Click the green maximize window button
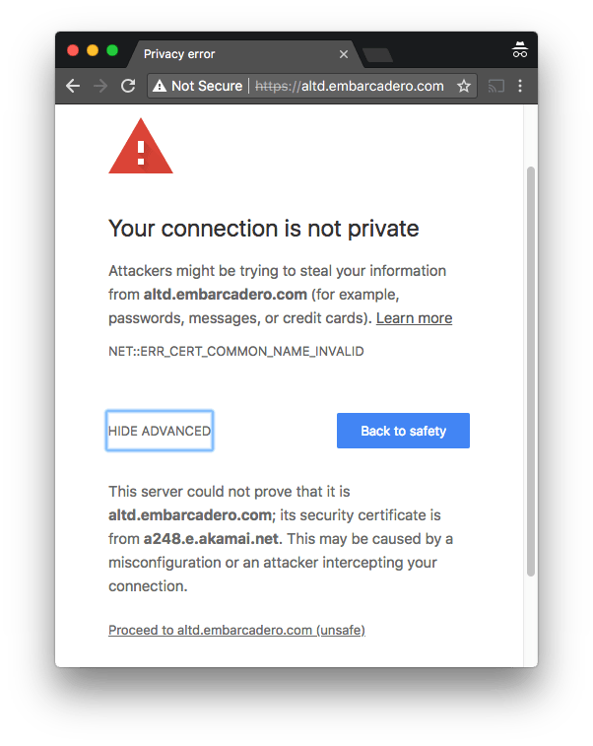Screen dimensions: 593x746 click(112, 50)
